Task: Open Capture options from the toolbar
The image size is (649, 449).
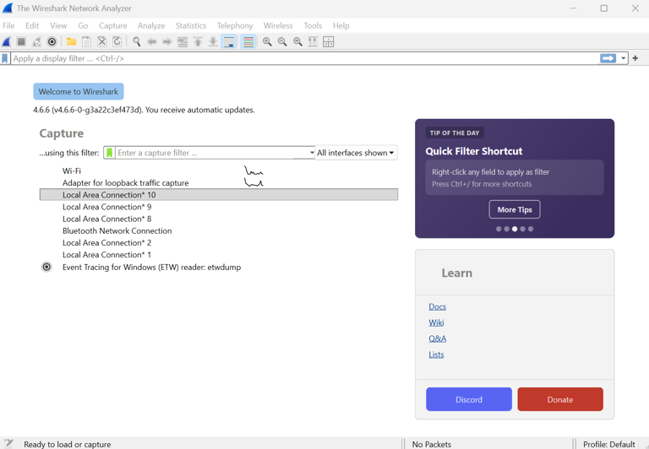Action: (x=52, y=41)
